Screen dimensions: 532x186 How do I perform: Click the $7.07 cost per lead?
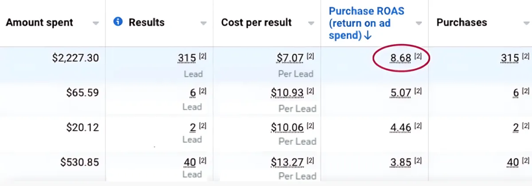coord(290,58)
